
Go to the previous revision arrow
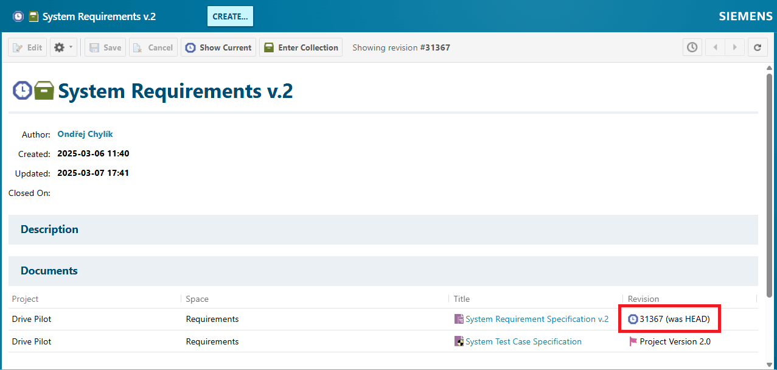[x=715, y=47]
